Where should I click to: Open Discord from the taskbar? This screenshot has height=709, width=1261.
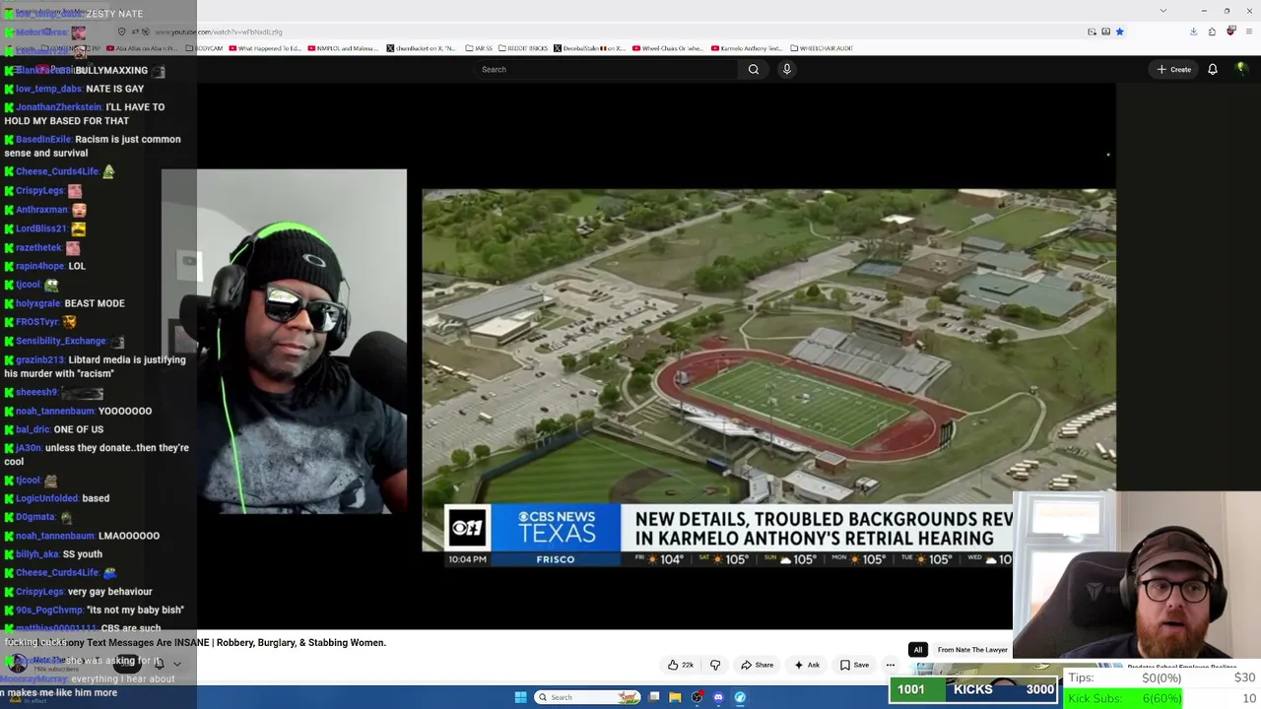tap(718, 697)
